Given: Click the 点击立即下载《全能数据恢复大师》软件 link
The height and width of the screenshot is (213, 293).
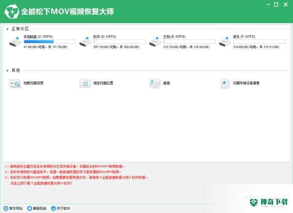Looking at the screenshot, I should 41,183.
